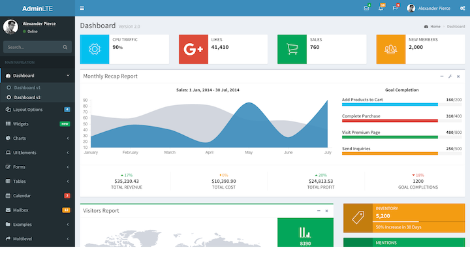
Task: Open tasks flag icon in header
Action: tap(395, 8)
